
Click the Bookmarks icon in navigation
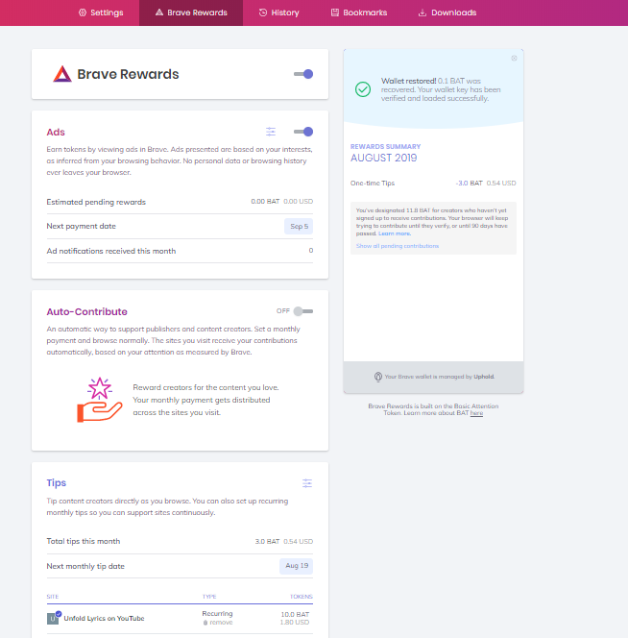[335, 12]
